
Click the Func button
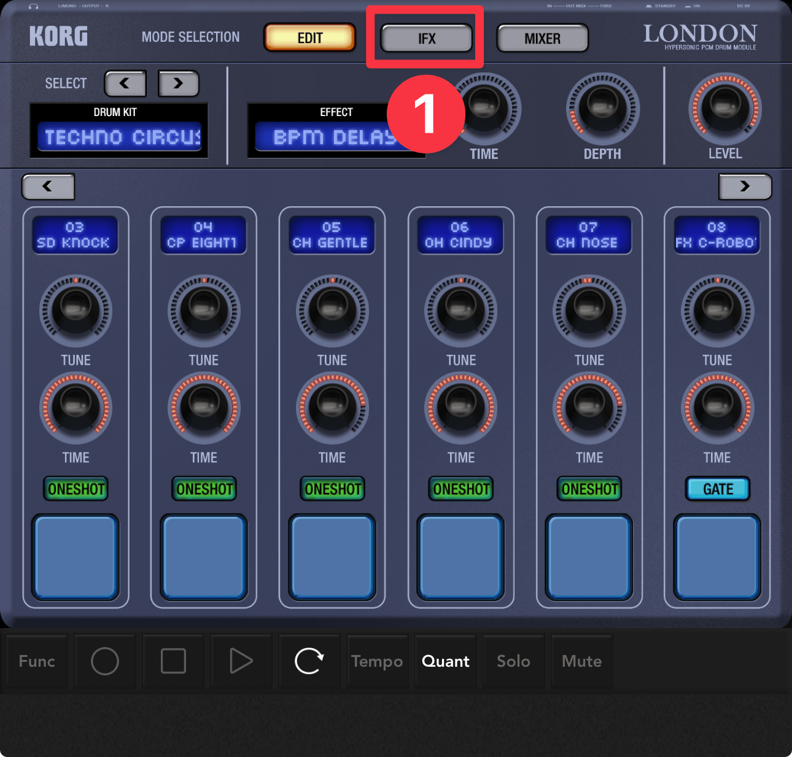coord(37,661)
